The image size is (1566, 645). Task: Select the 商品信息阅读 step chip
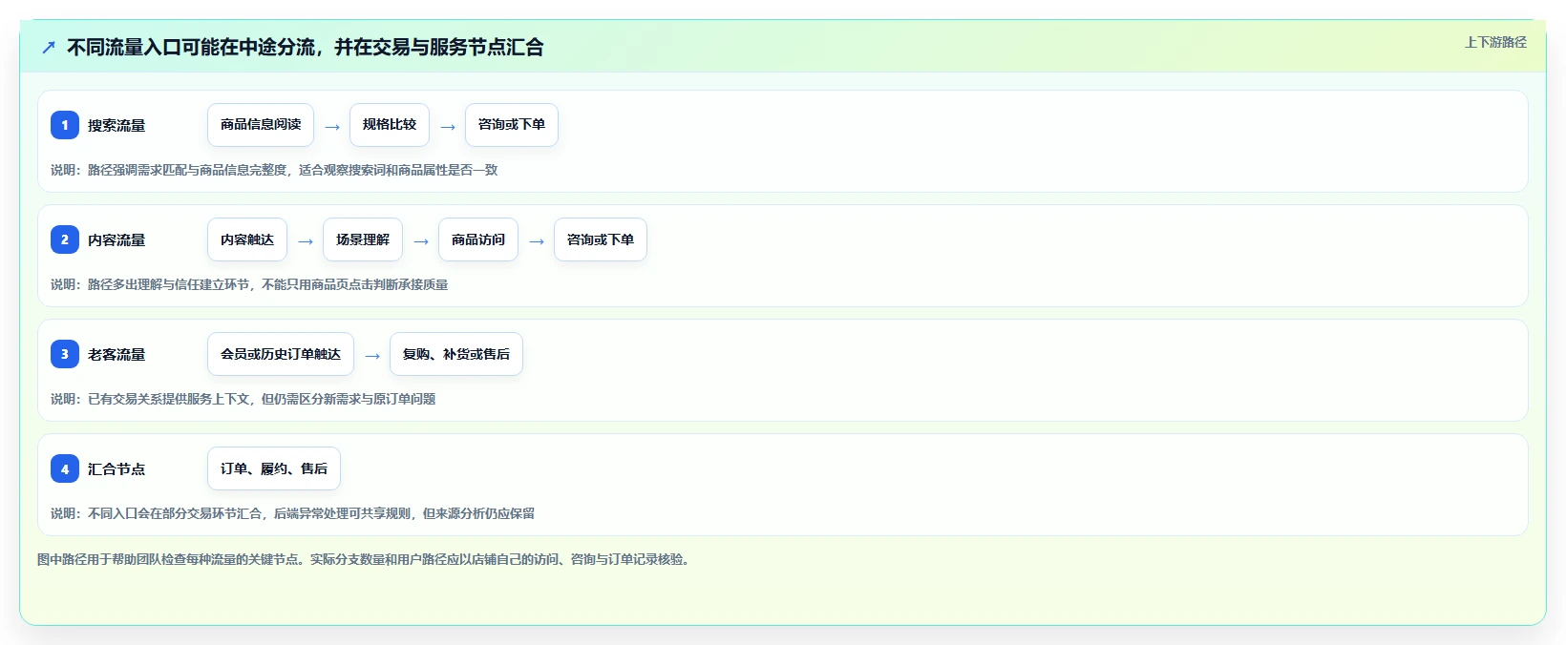261,125
